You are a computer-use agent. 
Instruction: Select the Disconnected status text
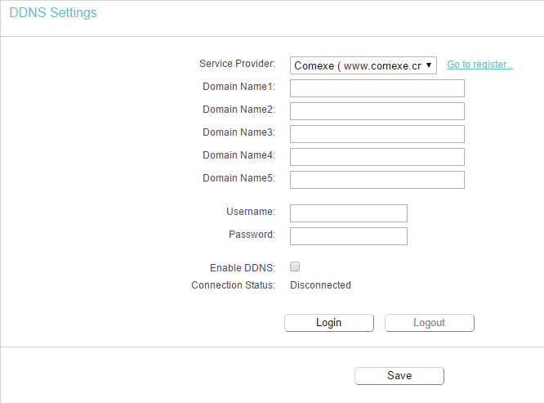point(320,285)
